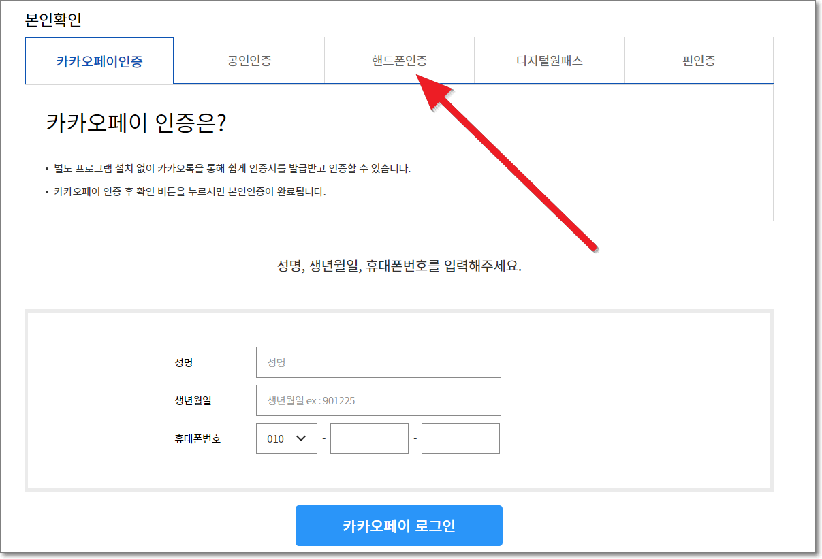Image resolution: width=822 pixels, height=559 pixels.
Task: Click the line starting with 별도 프로그램 설치 없이
Action: [x=232, y=168]
